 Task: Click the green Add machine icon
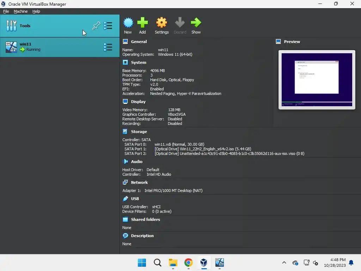[x=142, y=23]
